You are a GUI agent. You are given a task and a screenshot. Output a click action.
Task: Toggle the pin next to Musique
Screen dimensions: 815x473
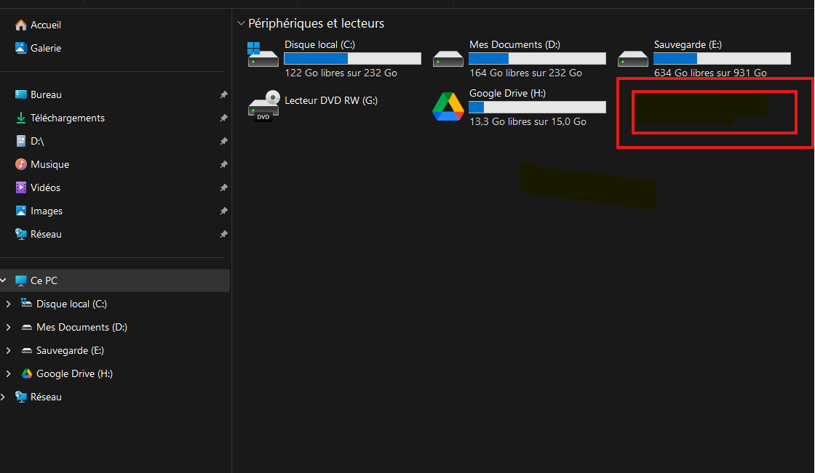[223, 165]
